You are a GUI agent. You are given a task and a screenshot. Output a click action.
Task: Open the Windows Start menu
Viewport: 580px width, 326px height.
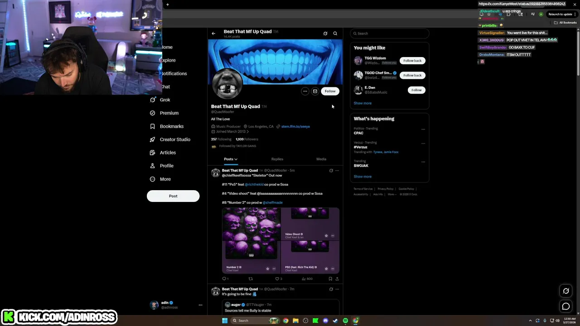tap(224, 321)
